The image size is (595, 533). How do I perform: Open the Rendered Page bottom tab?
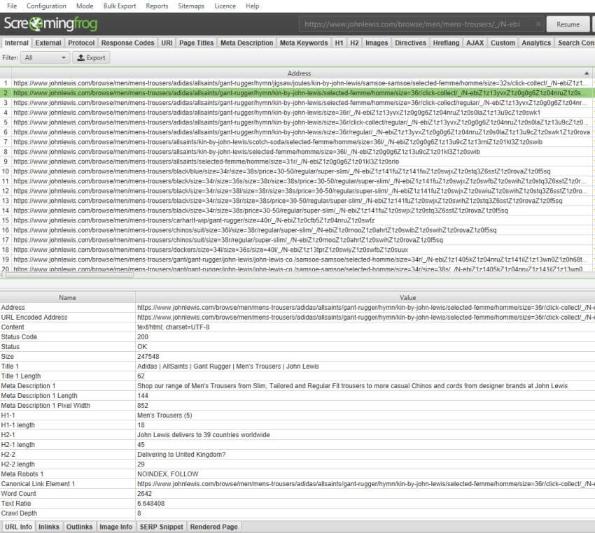(214, 527)
